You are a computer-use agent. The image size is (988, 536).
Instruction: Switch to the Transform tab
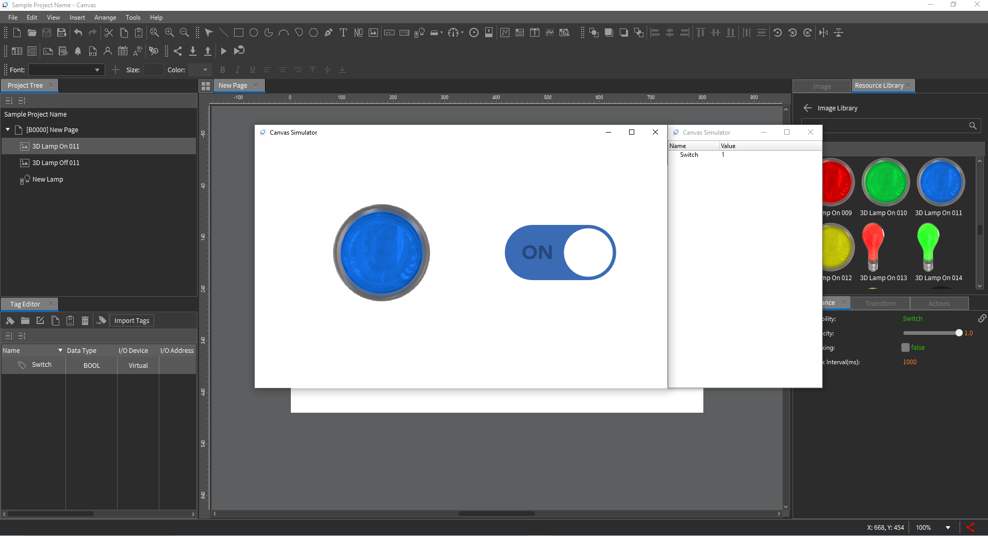pos(880,303)
